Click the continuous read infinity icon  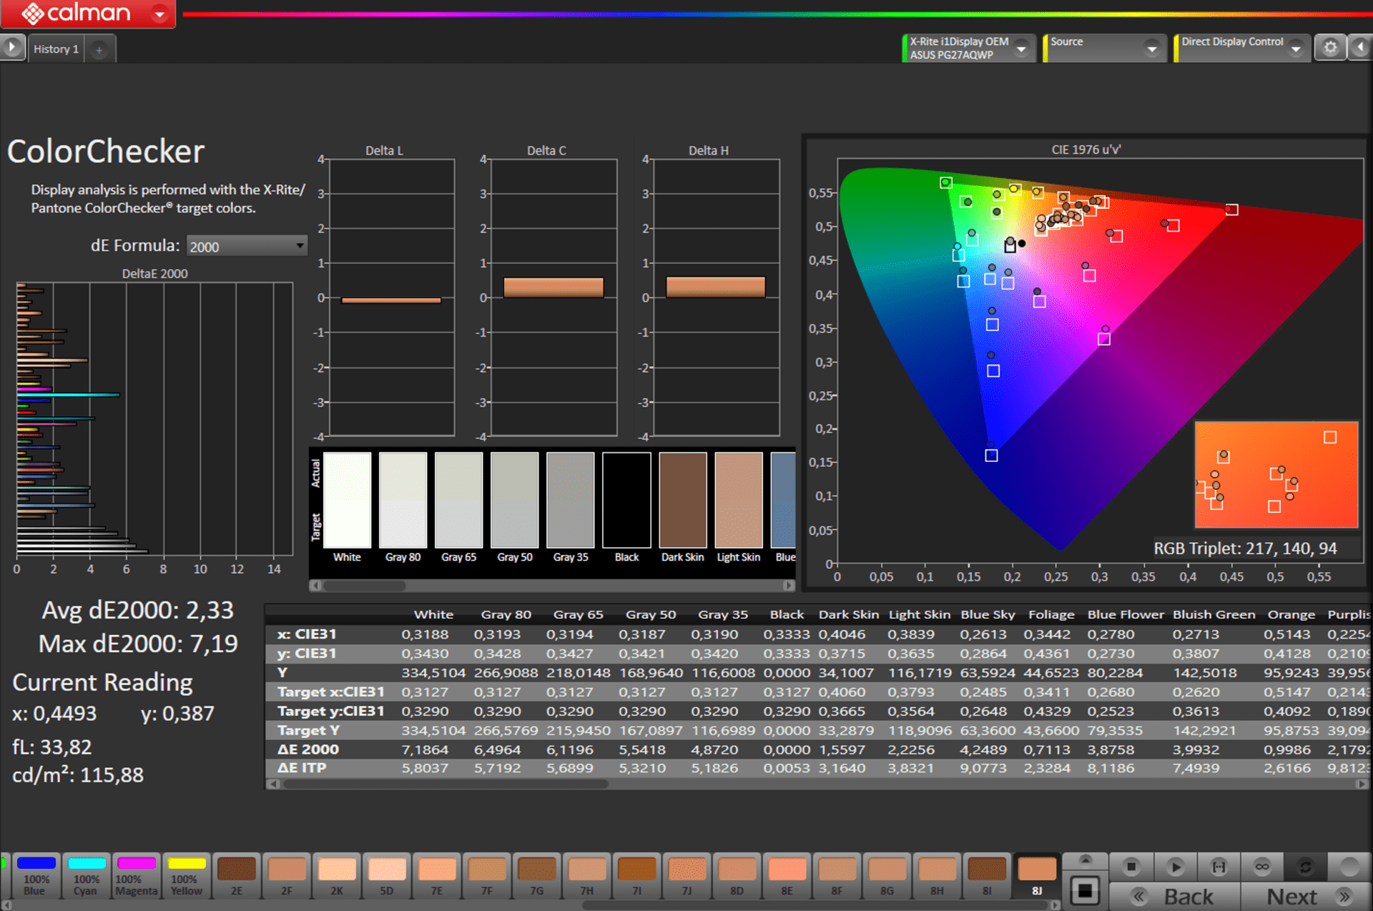1262,867
